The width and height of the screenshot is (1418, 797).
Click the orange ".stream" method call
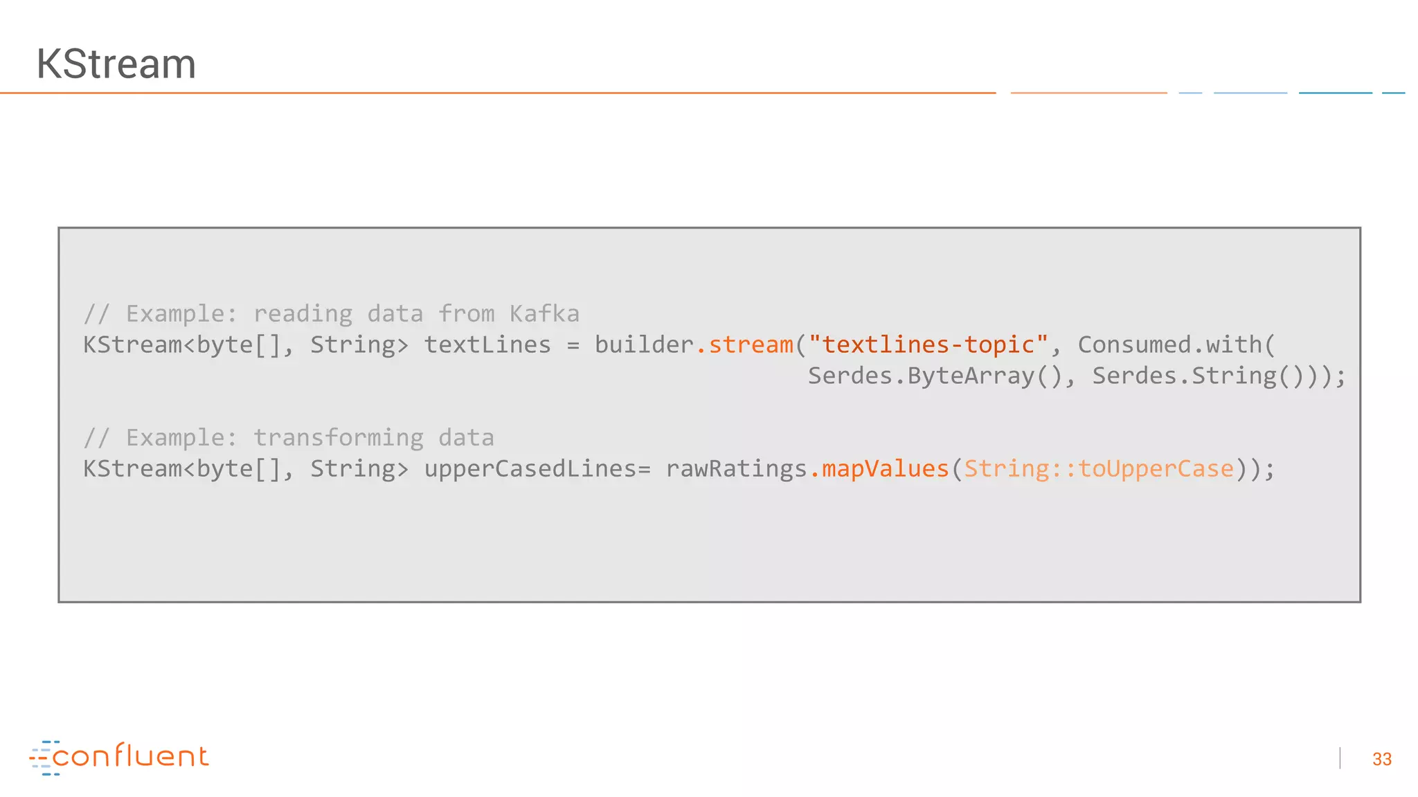(744, 345)
